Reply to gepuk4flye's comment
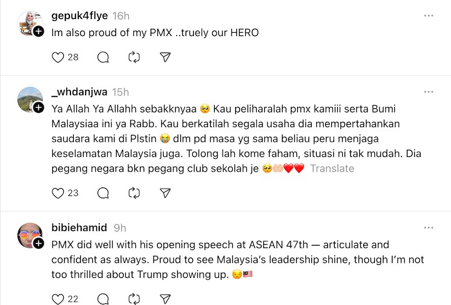The height and width of the screenshot is (305, 451). (x=103, y=57)
